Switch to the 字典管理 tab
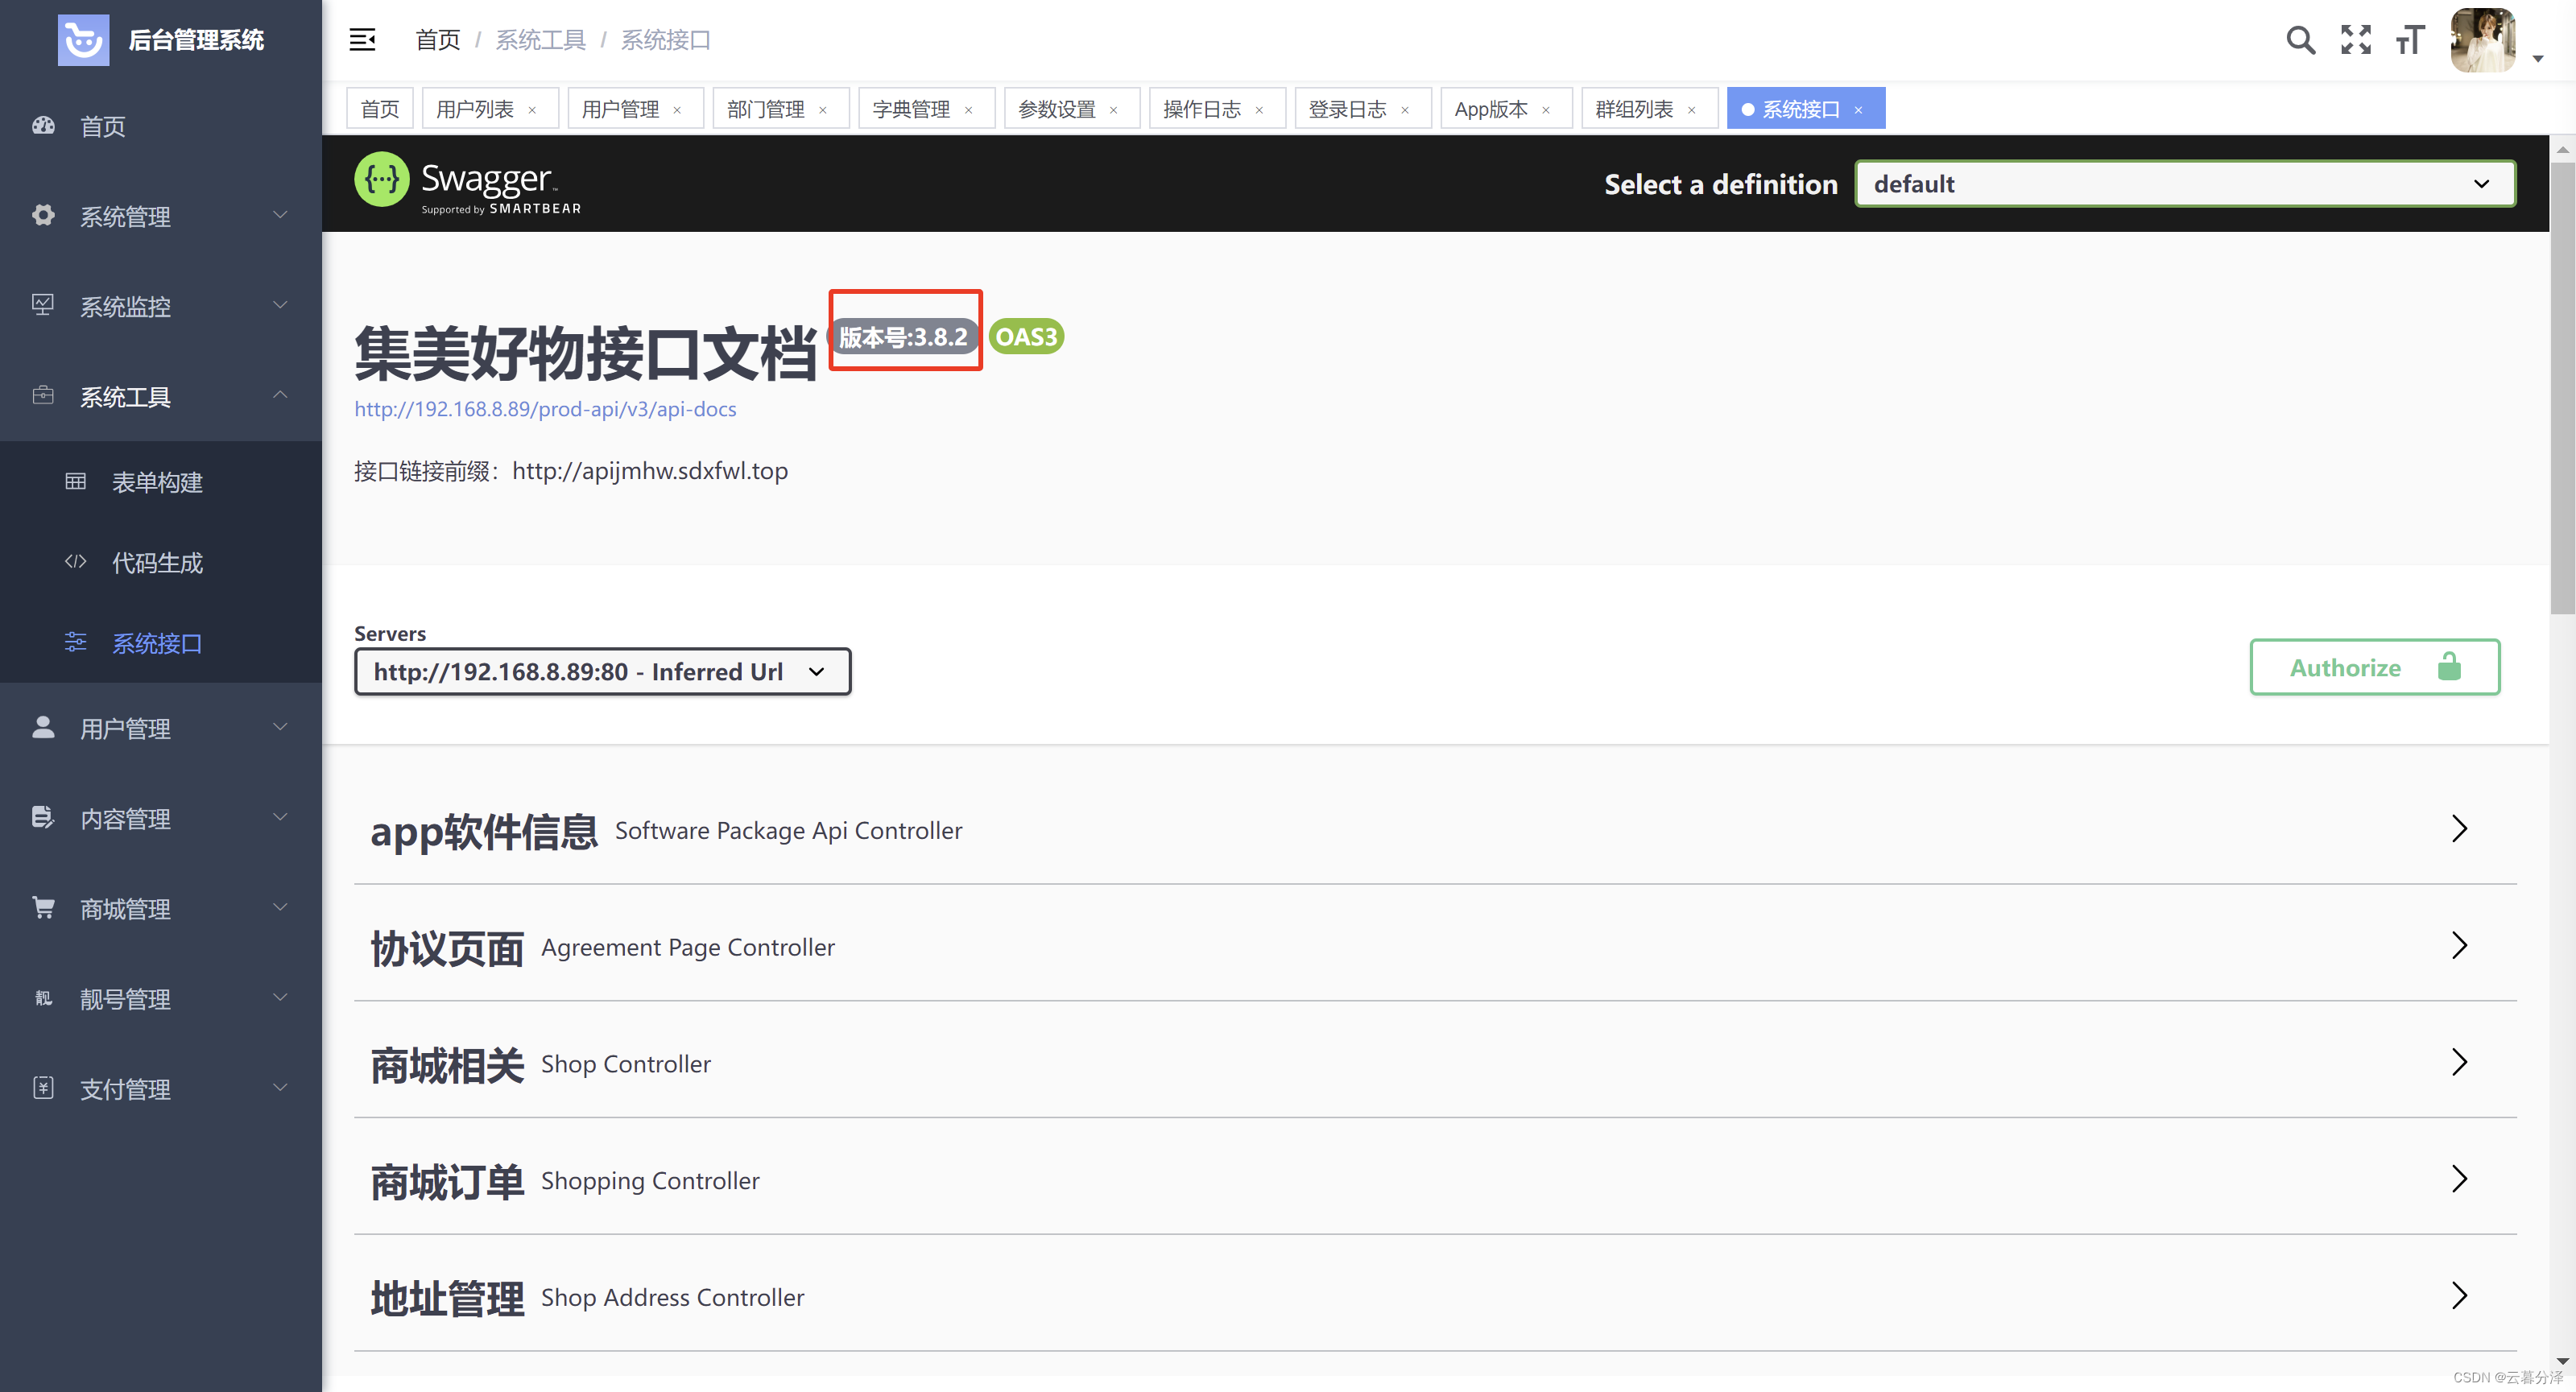 pyautogui.click(x=911, y=109)
